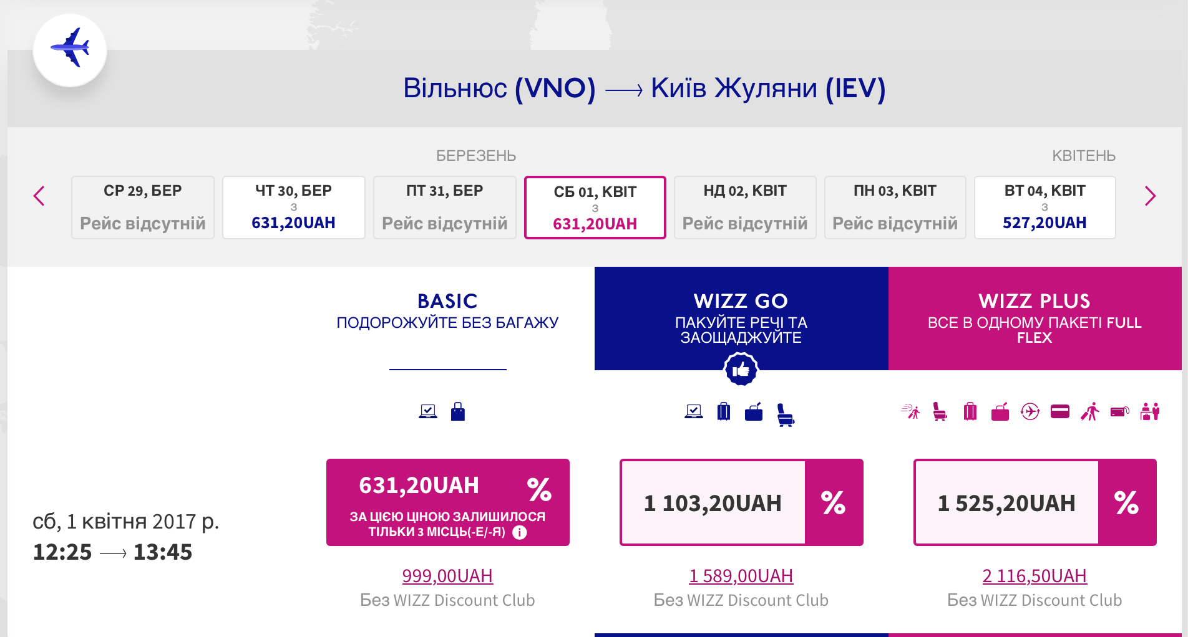Select the Thursday 30 March date tab
1188x637 pixels.
coord(293,207)
